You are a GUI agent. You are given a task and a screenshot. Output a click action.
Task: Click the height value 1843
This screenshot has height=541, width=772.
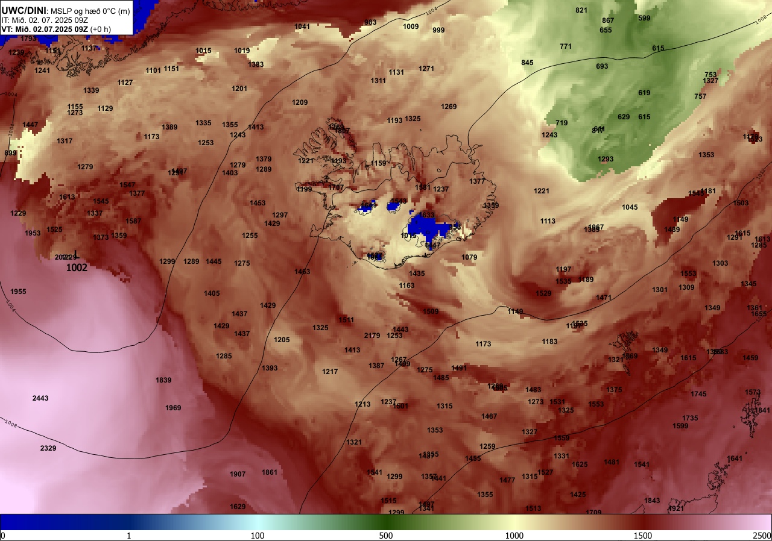click(652, 501)
